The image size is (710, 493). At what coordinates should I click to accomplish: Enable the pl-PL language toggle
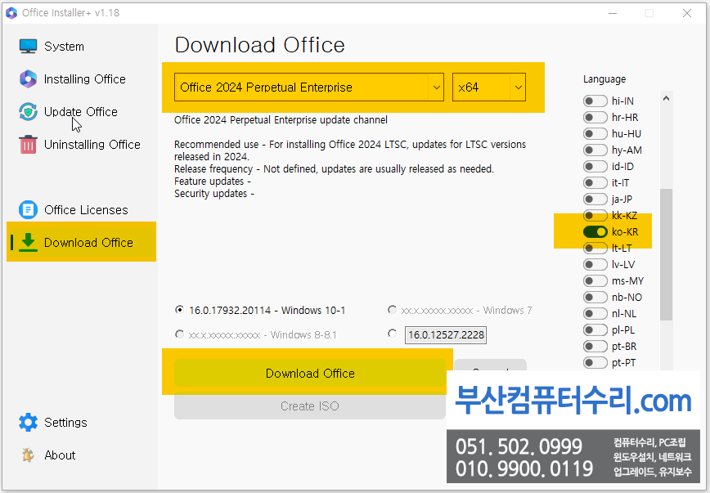click(595, 329)
